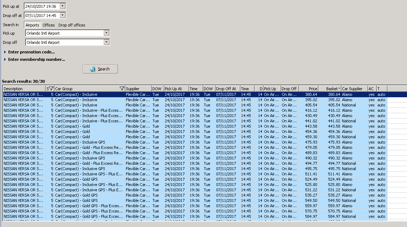Select the row priced 479.05
This screenshot has height=227, width=407.
pos(195,148)
